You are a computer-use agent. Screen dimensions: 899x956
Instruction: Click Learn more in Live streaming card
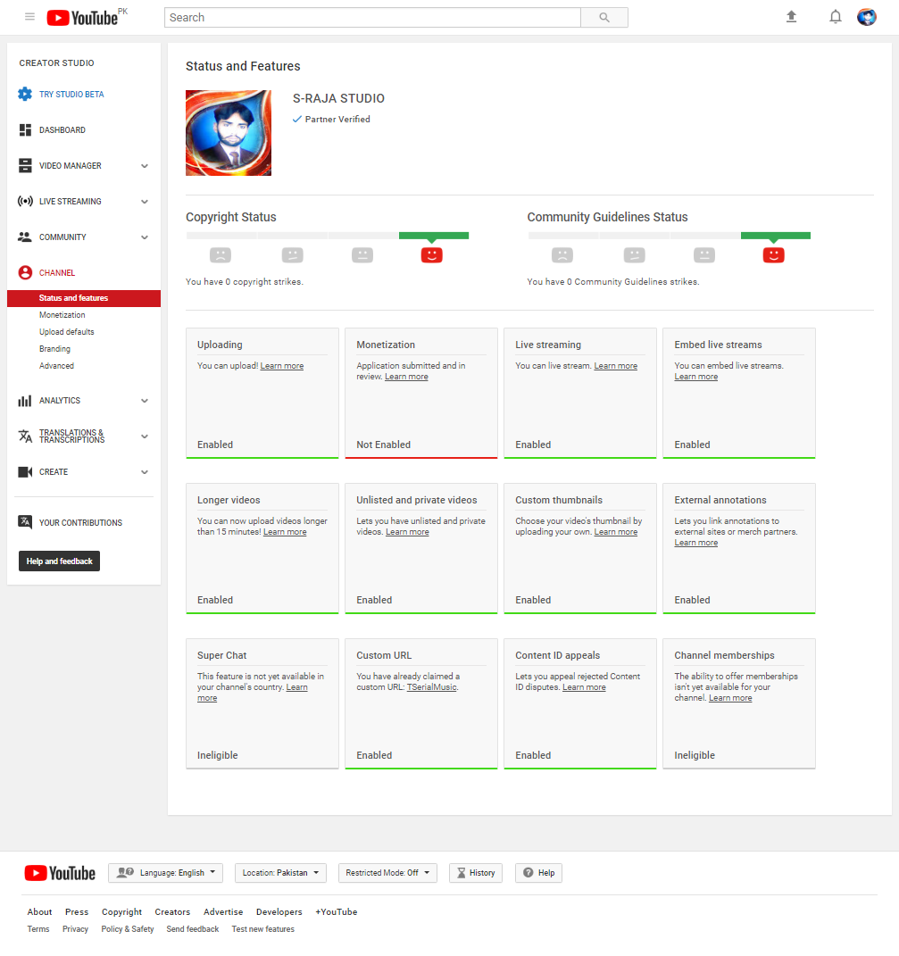pyautogui.click(x=615, y=366)
